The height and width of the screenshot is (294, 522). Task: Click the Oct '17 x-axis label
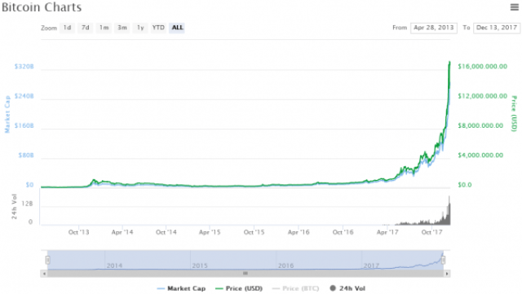click(431, 232)
